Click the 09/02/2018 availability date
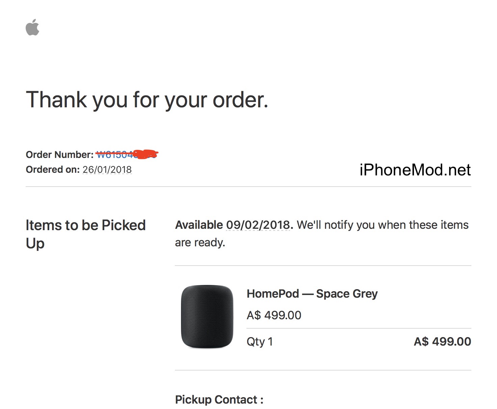Image resolution: width=497 pixels, height=409 pixels. [x=258, y=225]
